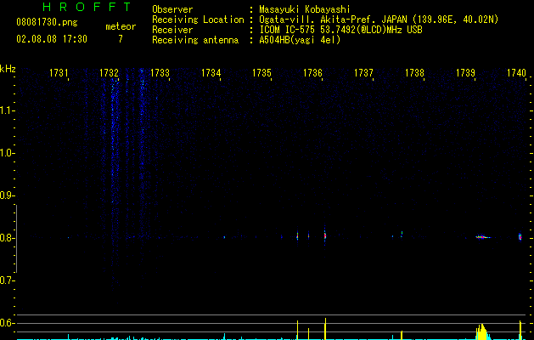Click the long meteor echo near 1739
The width and height of the screenshot is (534, 340).
(x=482, y=237)
